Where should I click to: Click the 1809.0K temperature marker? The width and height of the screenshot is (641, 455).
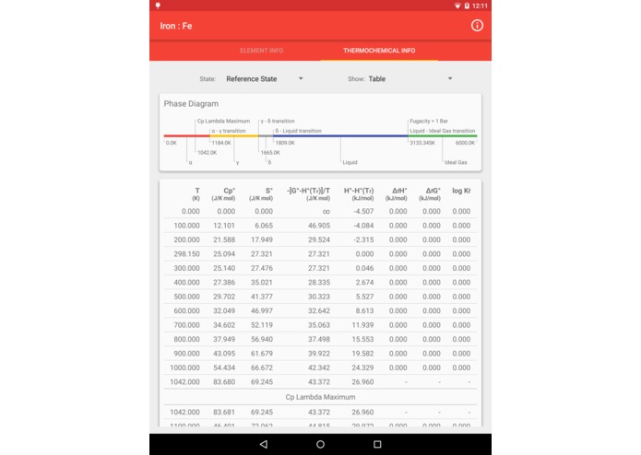[285, 143]
